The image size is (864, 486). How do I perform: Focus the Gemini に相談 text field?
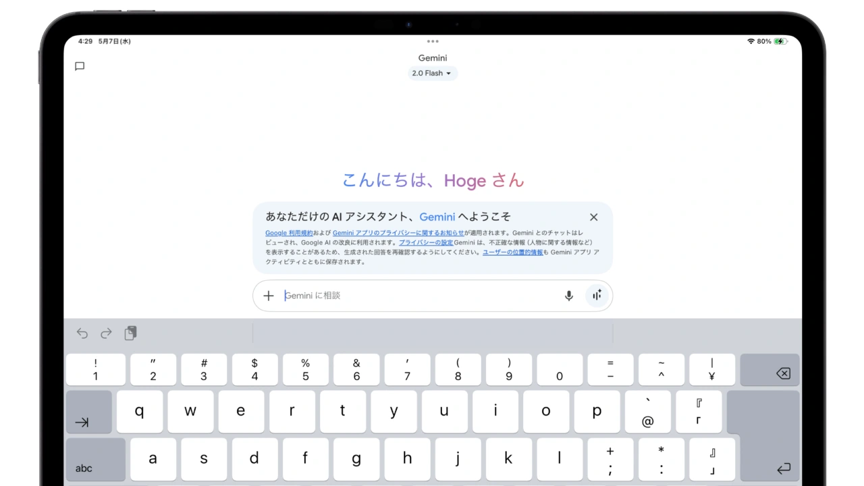418,296
